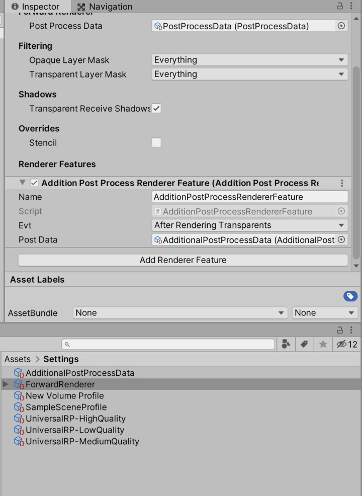Open the Evt render event dropdown

(x=250, y=225)
